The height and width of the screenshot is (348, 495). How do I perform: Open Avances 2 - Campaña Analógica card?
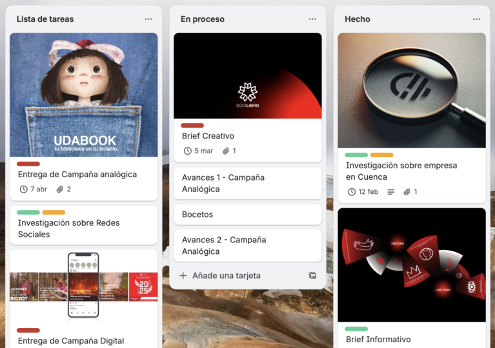pyautogui.click(x=248, y=246)
